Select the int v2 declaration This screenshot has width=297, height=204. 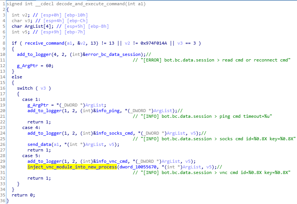click(x=21, y=15)
